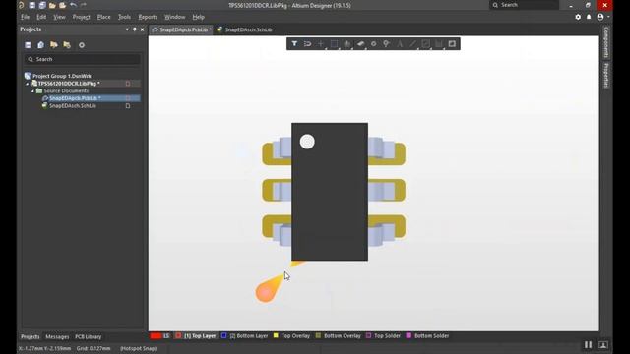The width and height of the screenshot is (630, 354).
Task: Open the Projects panel dropdown arrow
Action: [x=127, y=29]
